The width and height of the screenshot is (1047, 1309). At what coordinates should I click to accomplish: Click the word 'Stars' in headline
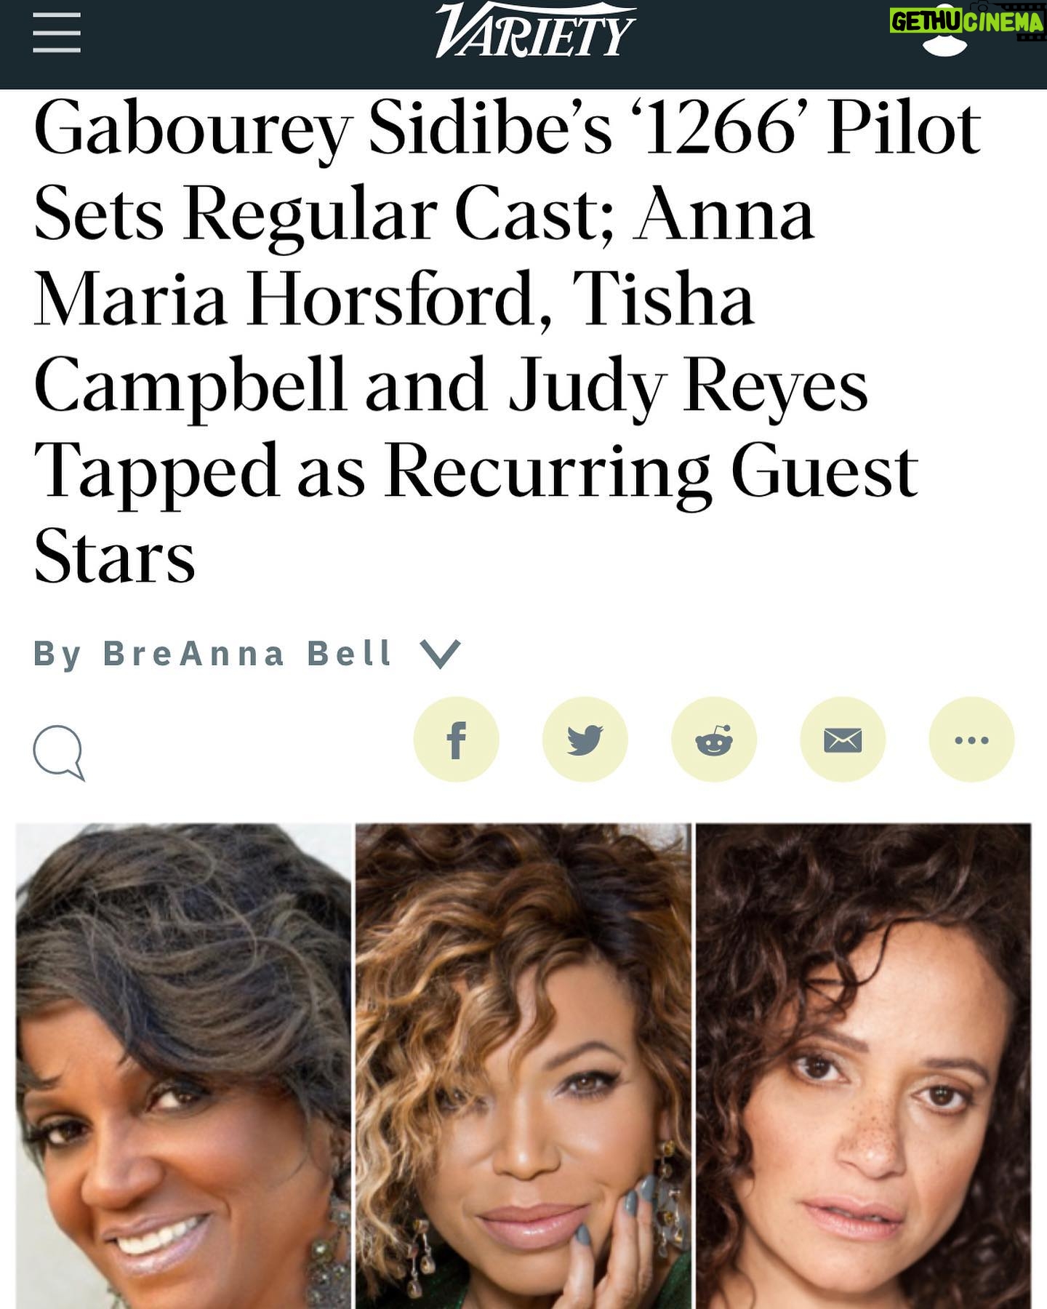coord(115,557)
